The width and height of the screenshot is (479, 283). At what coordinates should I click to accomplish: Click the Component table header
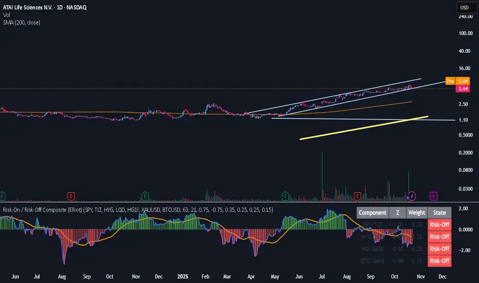coord(373,213)
